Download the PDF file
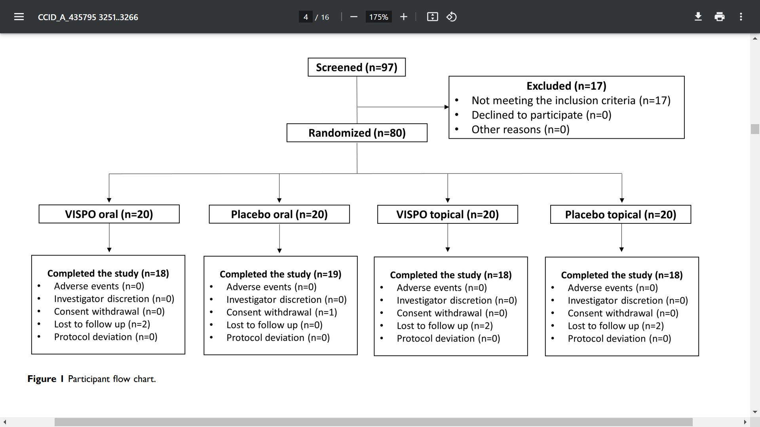Screen dimensions: 760x427 click(x=698, y=17)
